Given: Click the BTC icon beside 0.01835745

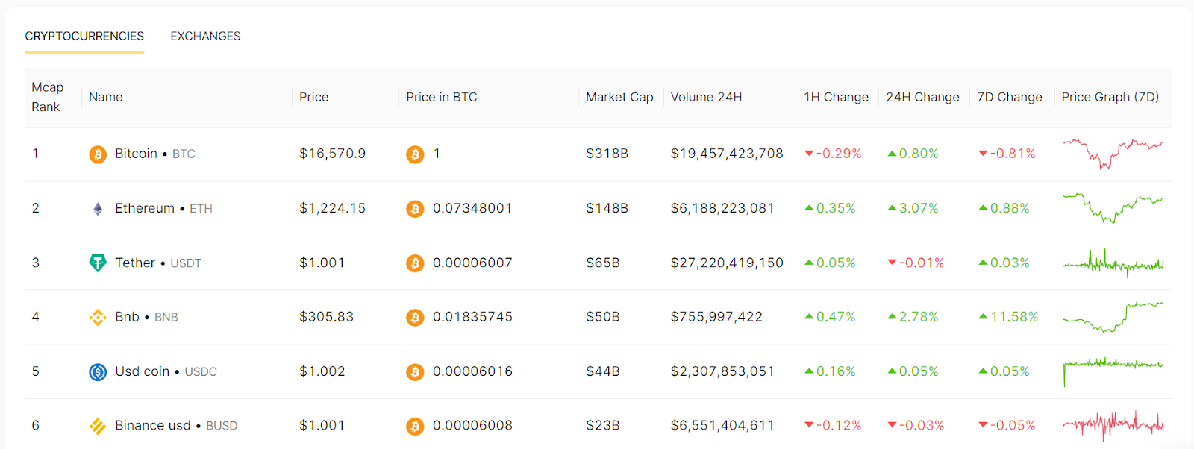Looking at the screenshot, I should point(415,318).
